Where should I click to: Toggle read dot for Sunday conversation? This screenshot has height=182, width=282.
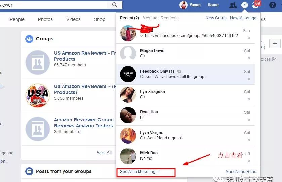point(249,38)
